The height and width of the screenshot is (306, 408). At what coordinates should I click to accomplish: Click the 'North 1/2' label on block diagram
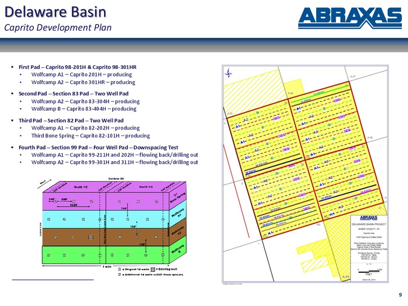coord(146,187)
